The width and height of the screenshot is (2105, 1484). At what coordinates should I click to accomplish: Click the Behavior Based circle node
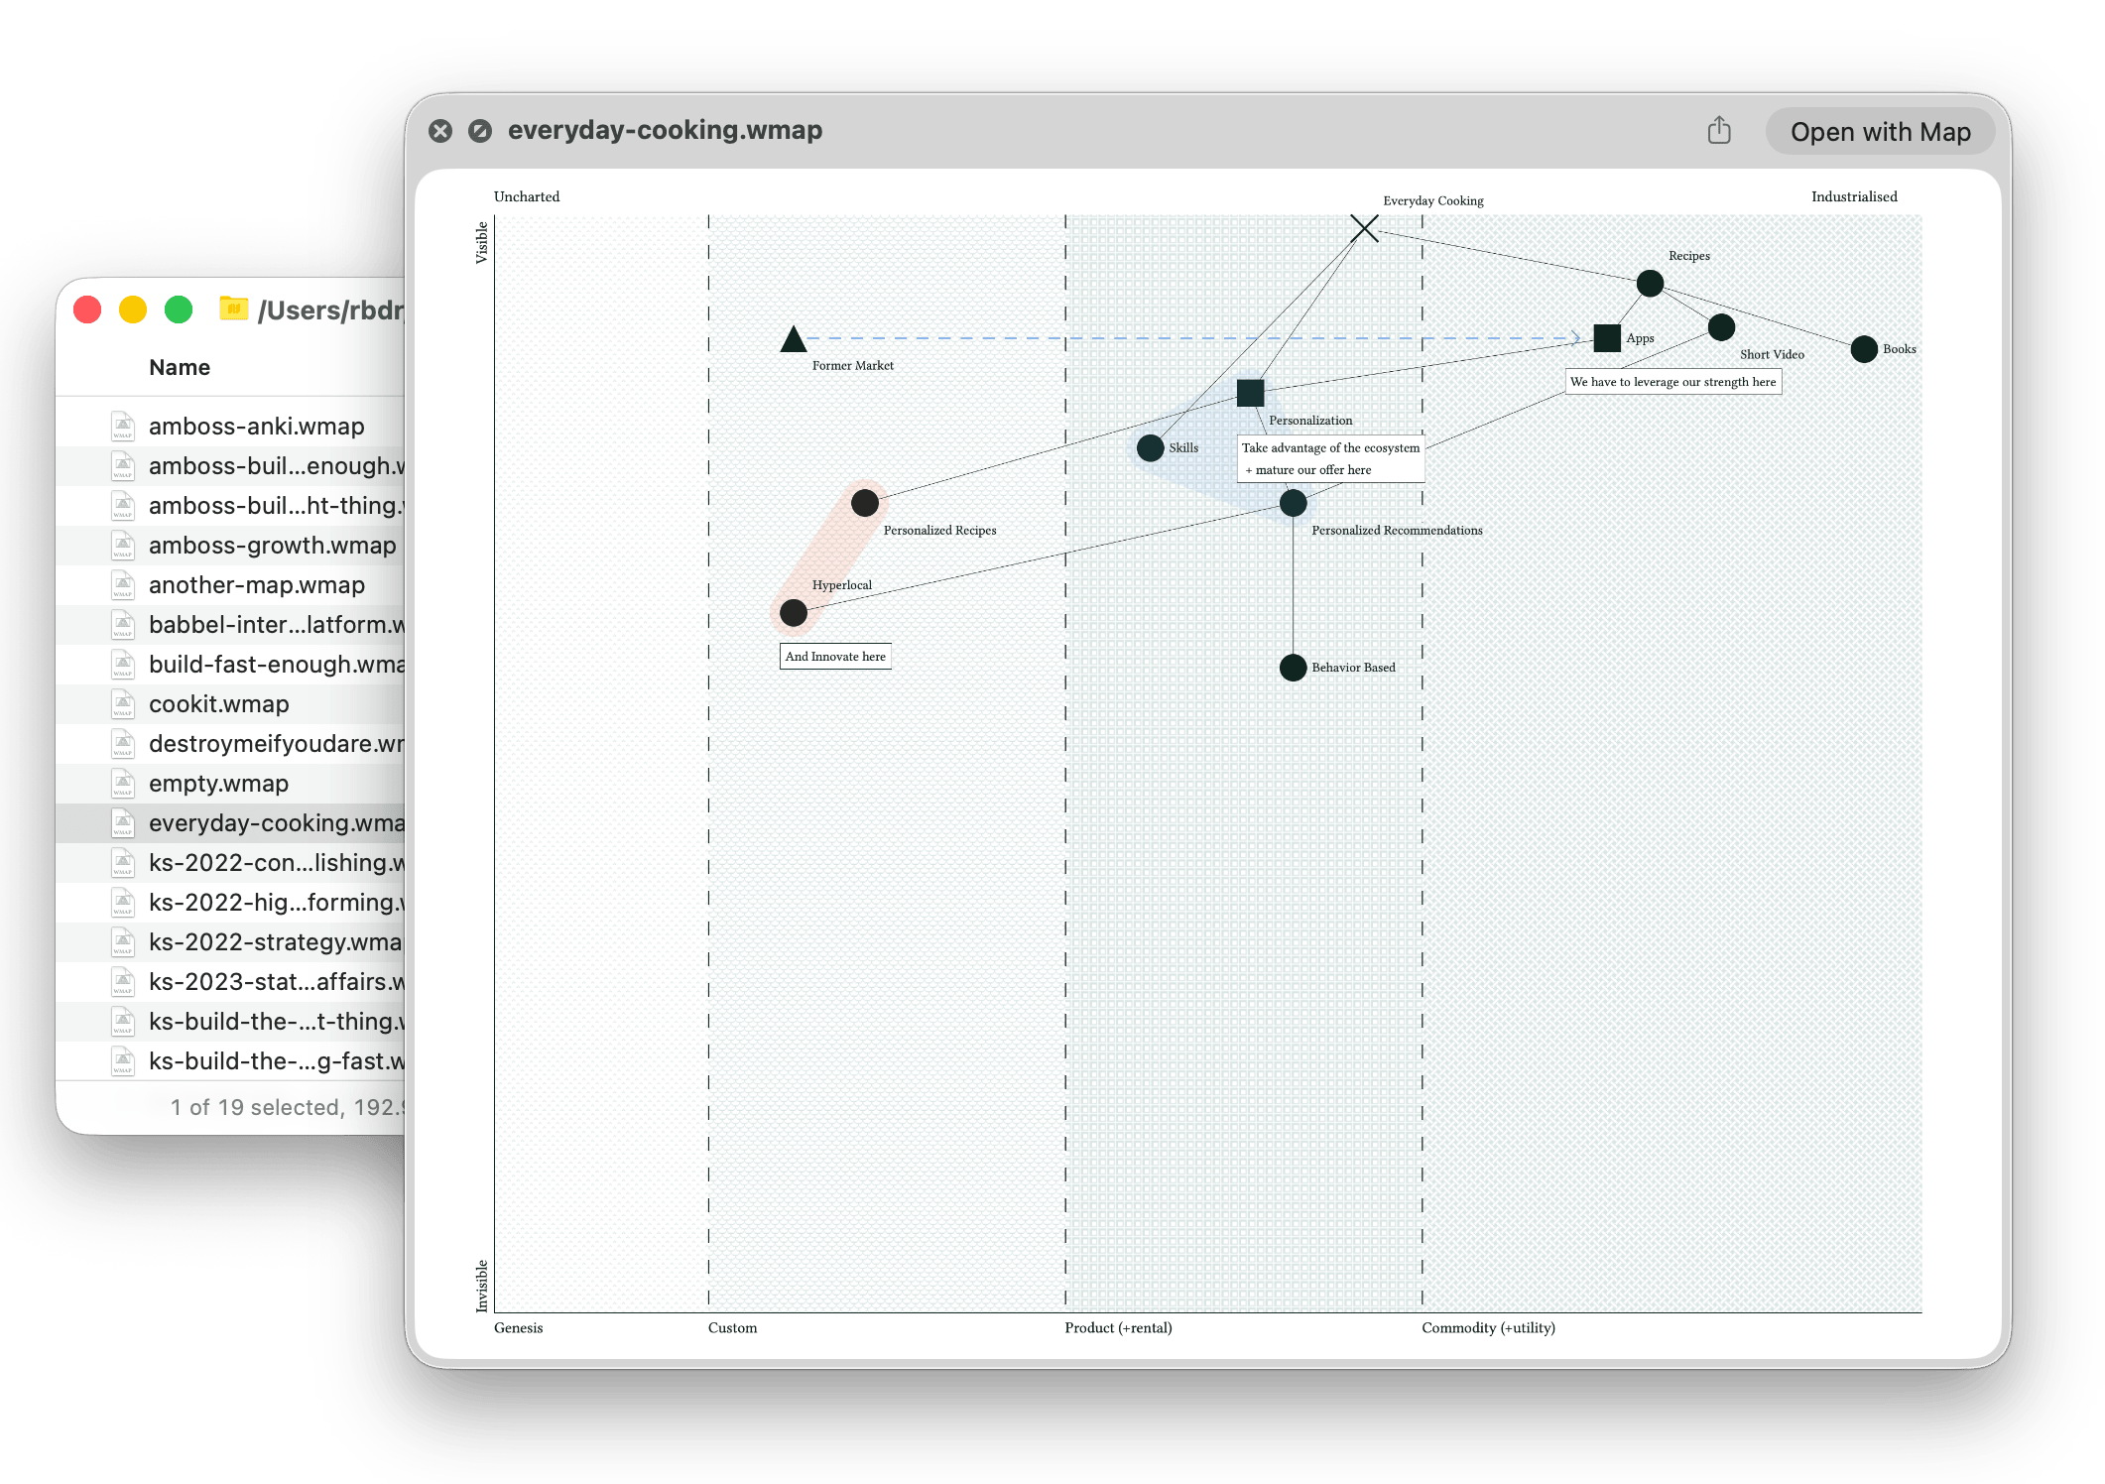[1293, 668]
